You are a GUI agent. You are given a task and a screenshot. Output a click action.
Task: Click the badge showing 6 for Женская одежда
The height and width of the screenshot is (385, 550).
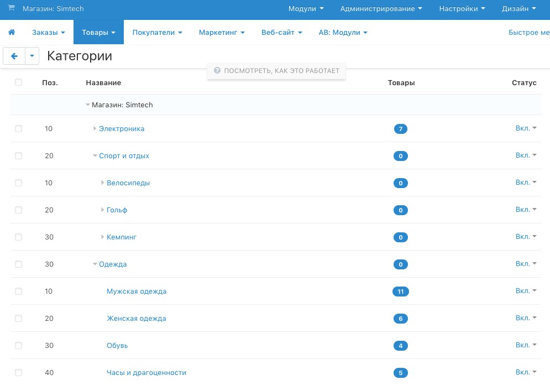[400, 319]
